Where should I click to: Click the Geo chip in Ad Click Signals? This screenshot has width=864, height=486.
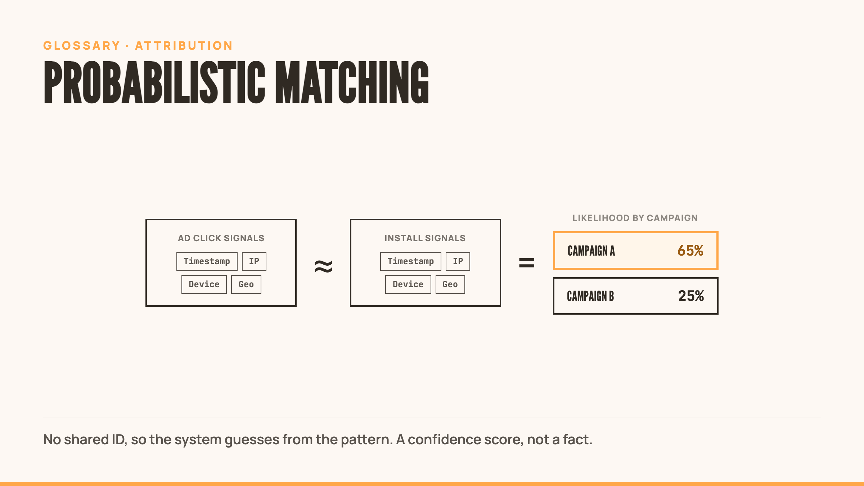pos(246,284)
